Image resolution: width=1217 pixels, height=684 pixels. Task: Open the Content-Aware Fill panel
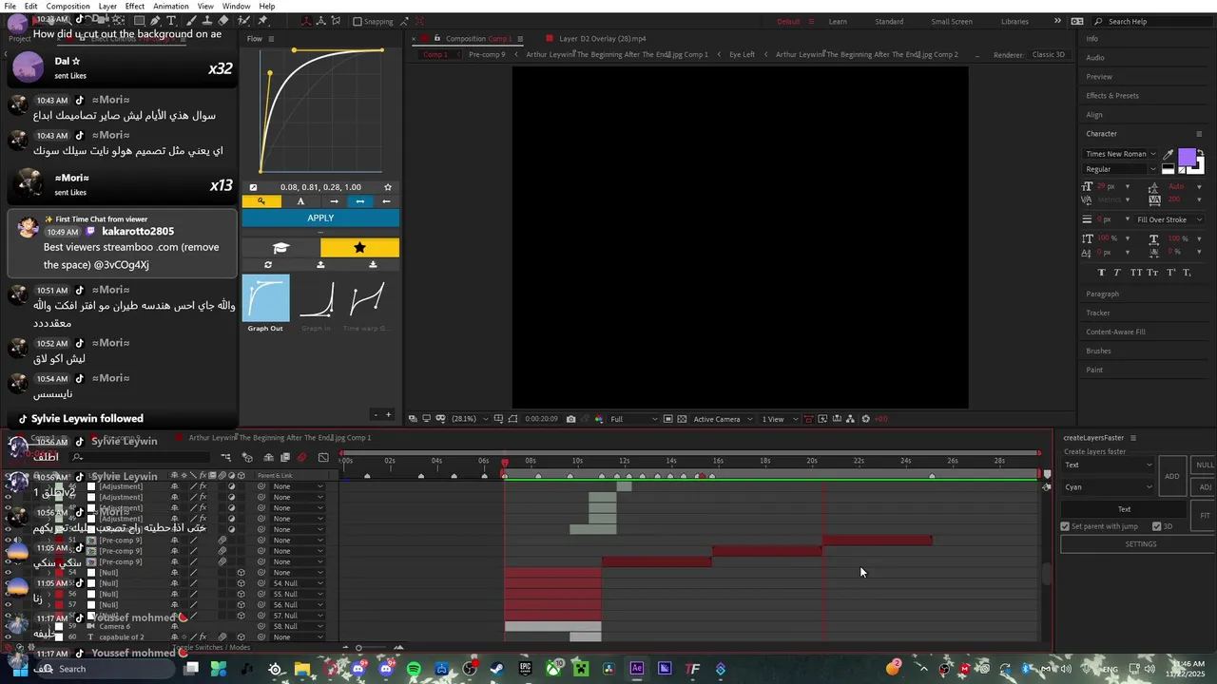[x=1115, y=332]
